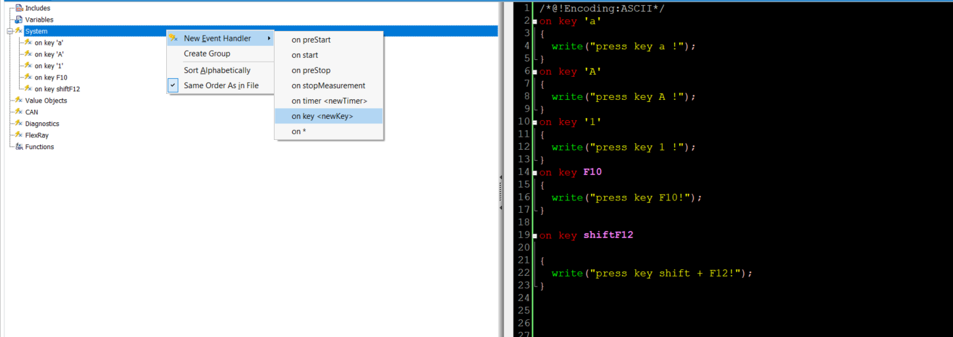The height and width of the screenshot is (337, 953).
Task: Click the Variables icon in tree
Action: tap(19, 20)
